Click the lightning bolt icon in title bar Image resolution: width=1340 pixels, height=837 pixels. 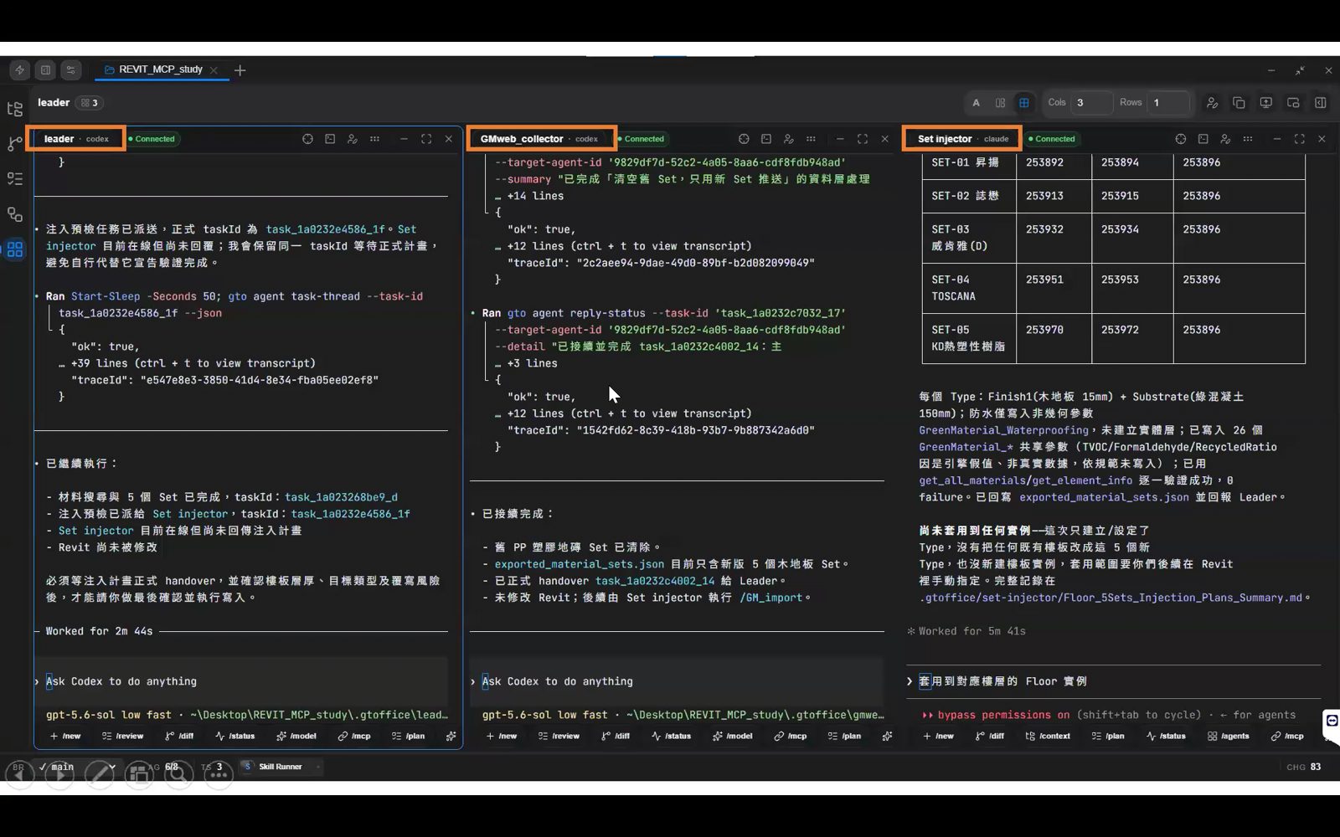tap(19, 70)
